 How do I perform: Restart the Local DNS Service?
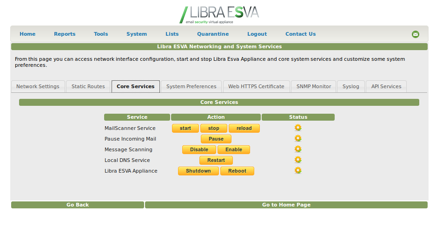click(x=216, y=160)
